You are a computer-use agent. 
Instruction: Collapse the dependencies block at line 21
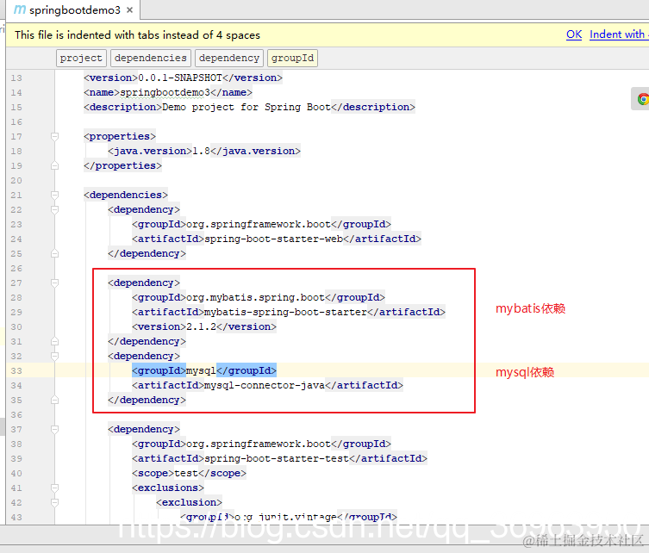pos(54,195)
